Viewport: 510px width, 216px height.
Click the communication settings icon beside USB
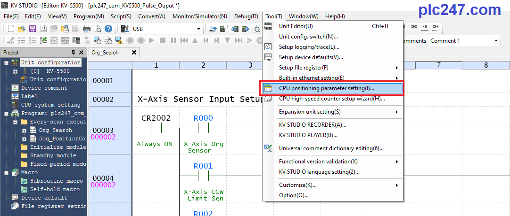point(125,29)
